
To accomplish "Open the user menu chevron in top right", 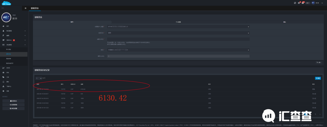I will [322, 3].
